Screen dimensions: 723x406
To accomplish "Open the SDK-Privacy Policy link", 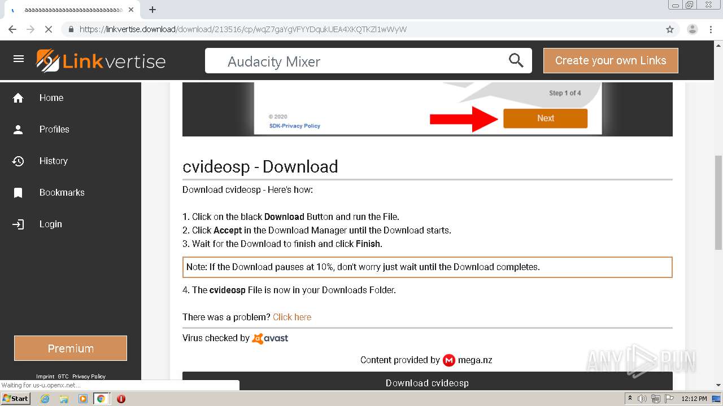I will coord(295,126).
